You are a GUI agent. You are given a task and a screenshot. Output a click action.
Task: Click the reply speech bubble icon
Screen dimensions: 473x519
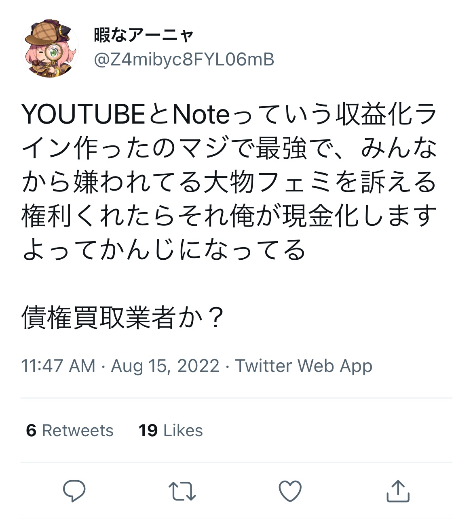pyautogui.click(x=74, y=491)
